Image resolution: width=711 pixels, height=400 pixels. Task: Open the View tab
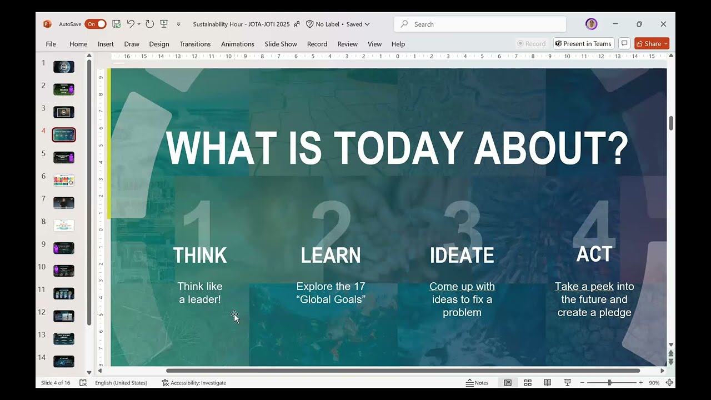(375, 44)
